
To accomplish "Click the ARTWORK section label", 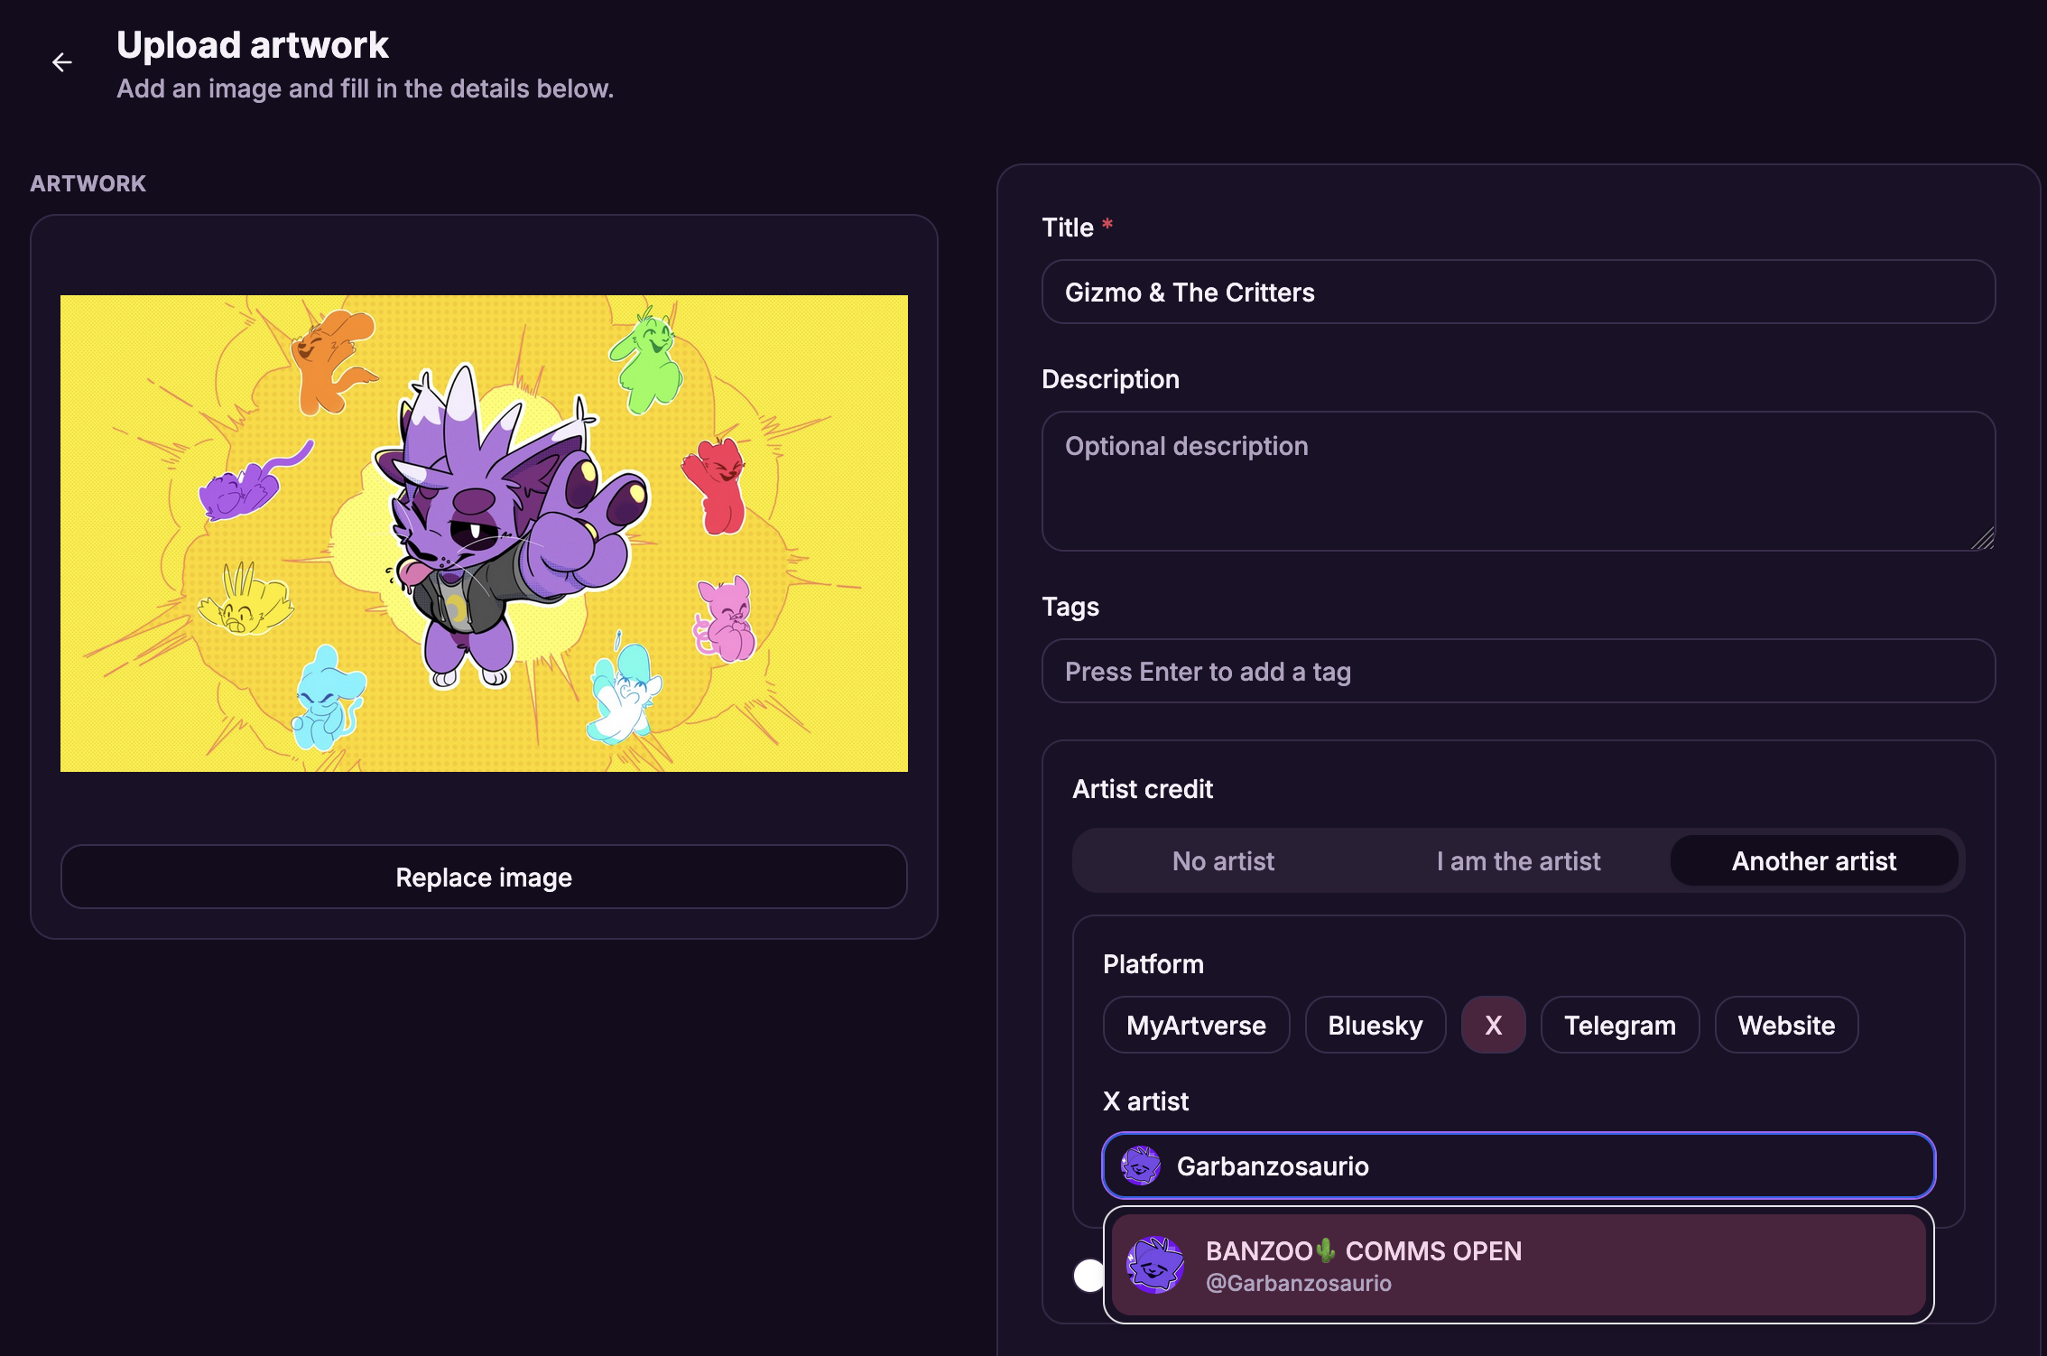I will (88, 183).
